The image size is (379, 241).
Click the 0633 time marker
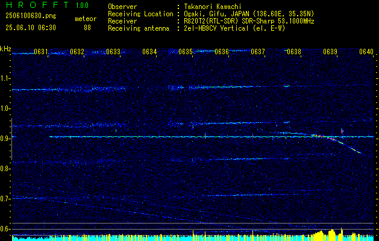tap(113, 52)
